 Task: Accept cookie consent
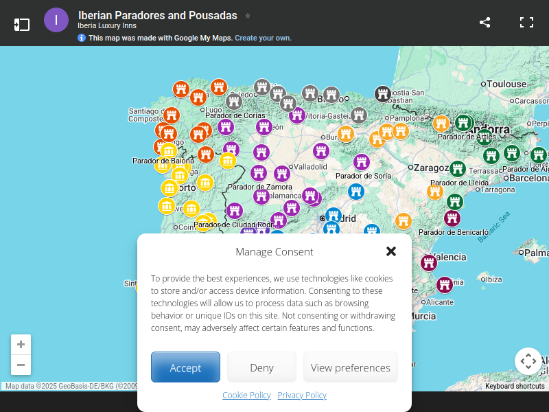coord(185,367)
